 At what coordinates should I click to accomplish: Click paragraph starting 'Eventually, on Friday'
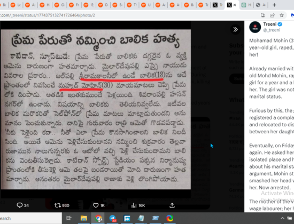[272, 166]
